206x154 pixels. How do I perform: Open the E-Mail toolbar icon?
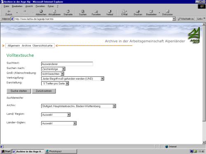124,13
